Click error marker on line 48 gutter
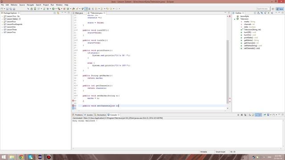 click(73, 100)
